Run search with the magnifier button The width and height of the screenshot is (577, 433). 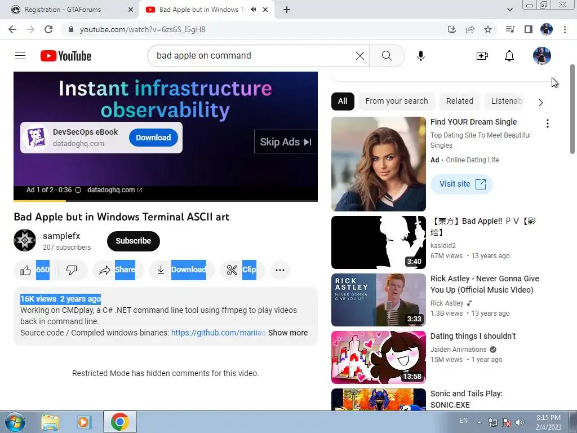pyautogui.click(x=387, y=56)
